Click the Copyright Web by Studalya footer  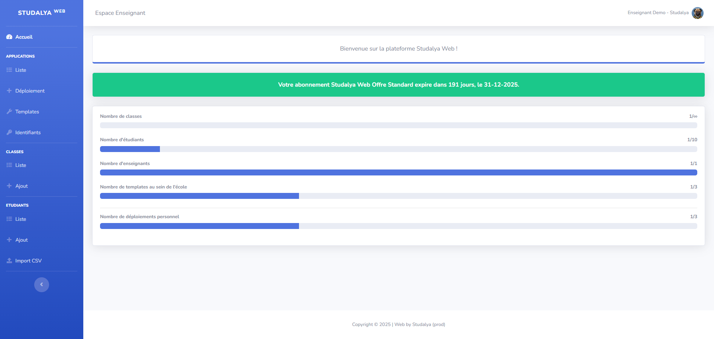399,325
